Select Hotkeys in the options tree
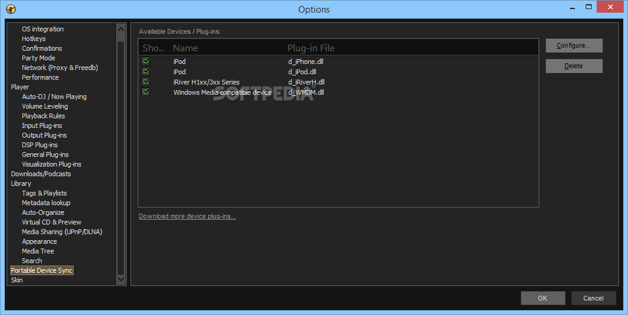Viewport: 628px width, 315px height. [34, 39]
